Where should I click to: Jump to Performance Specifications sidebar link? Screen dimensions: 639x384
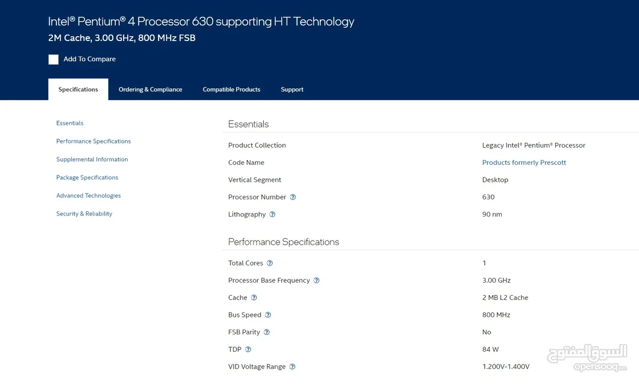pos(93,141)
